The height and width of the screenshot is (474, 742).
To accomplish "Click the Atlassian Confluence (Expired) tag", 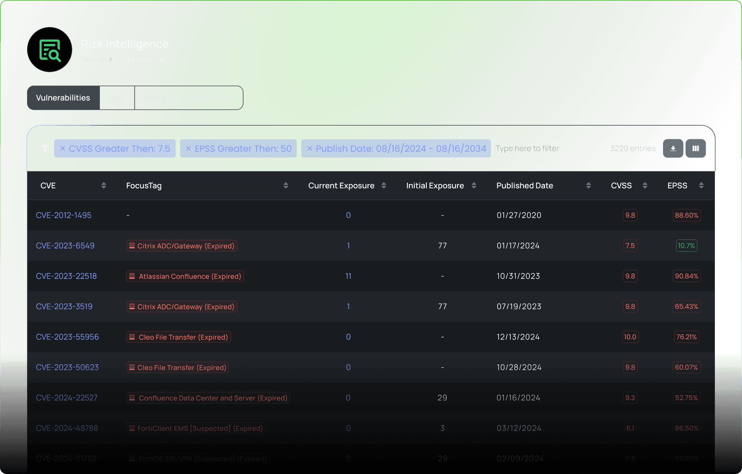I will pyautogui.click(x=185, y=276).
